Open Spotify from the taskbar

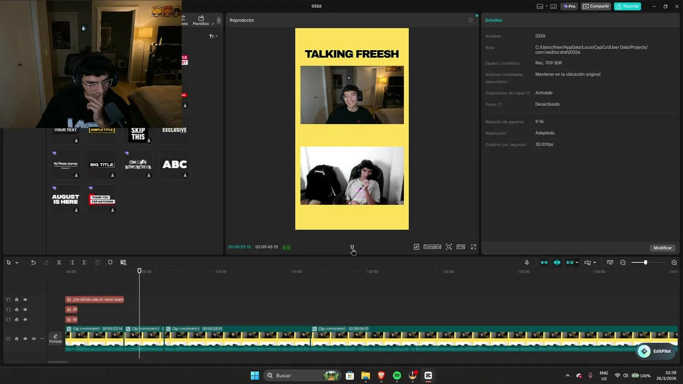pyautogui.click(x=397, y=375)
